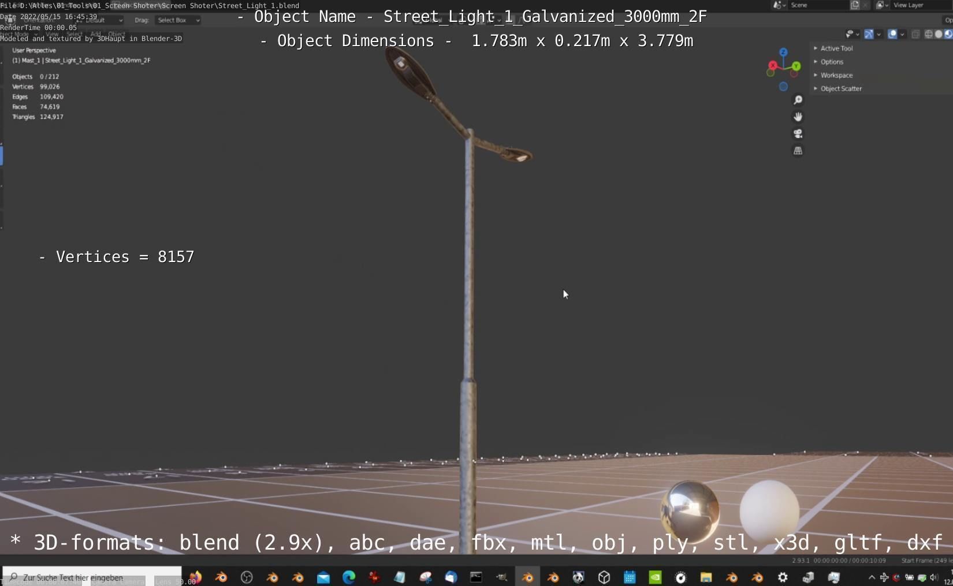Open Firefox from the taskbar
Screen dimensions: 953x586
coord(195,577)
